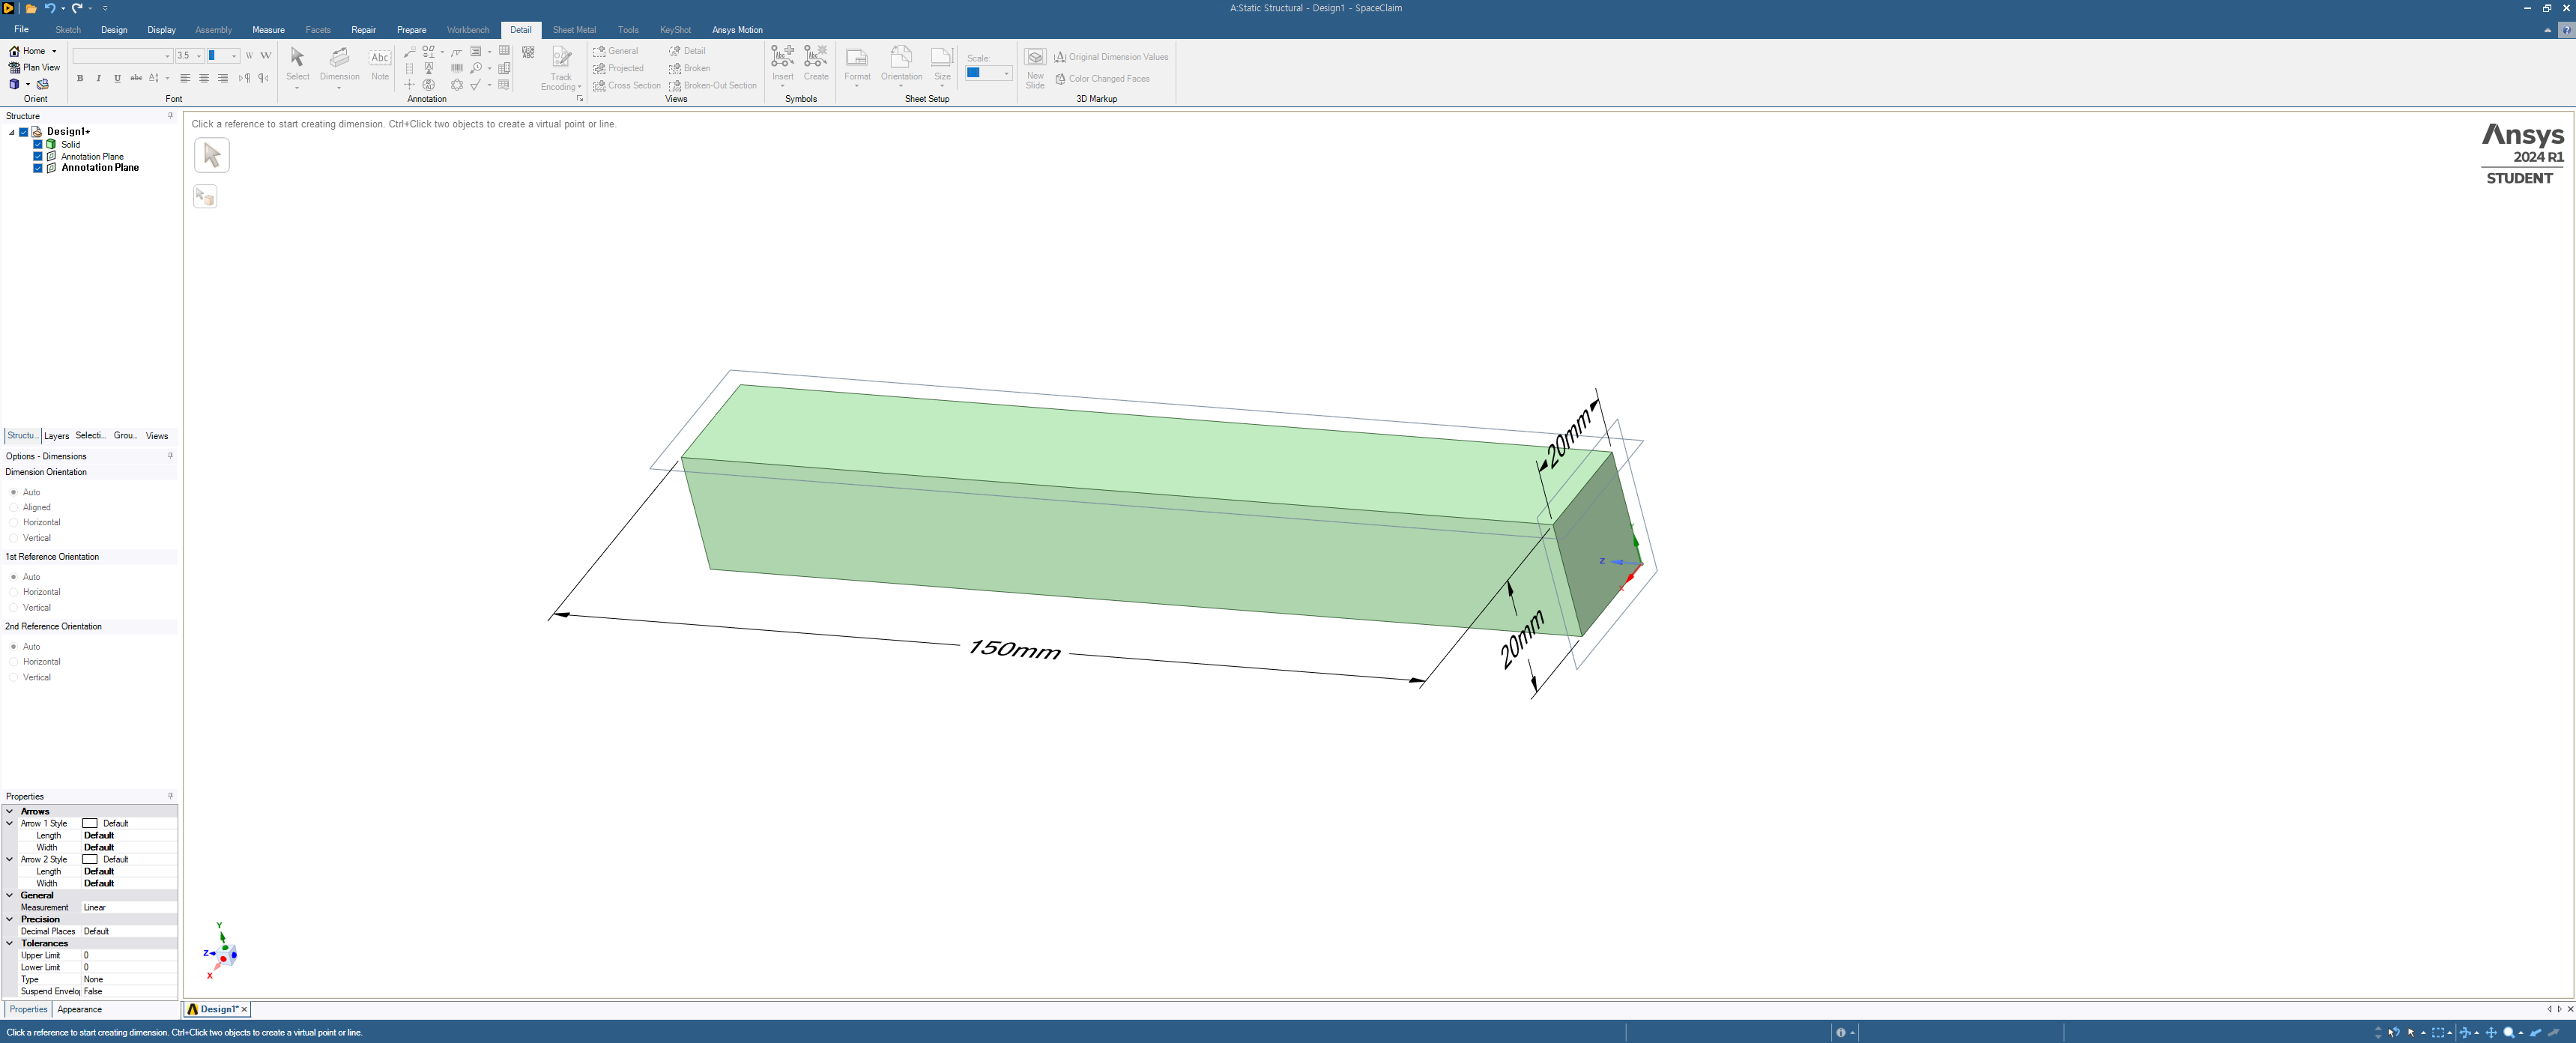Click the Open folder icon in title bar
The height and width of the screenshot is (1043, 2576).
coord(31,8)
